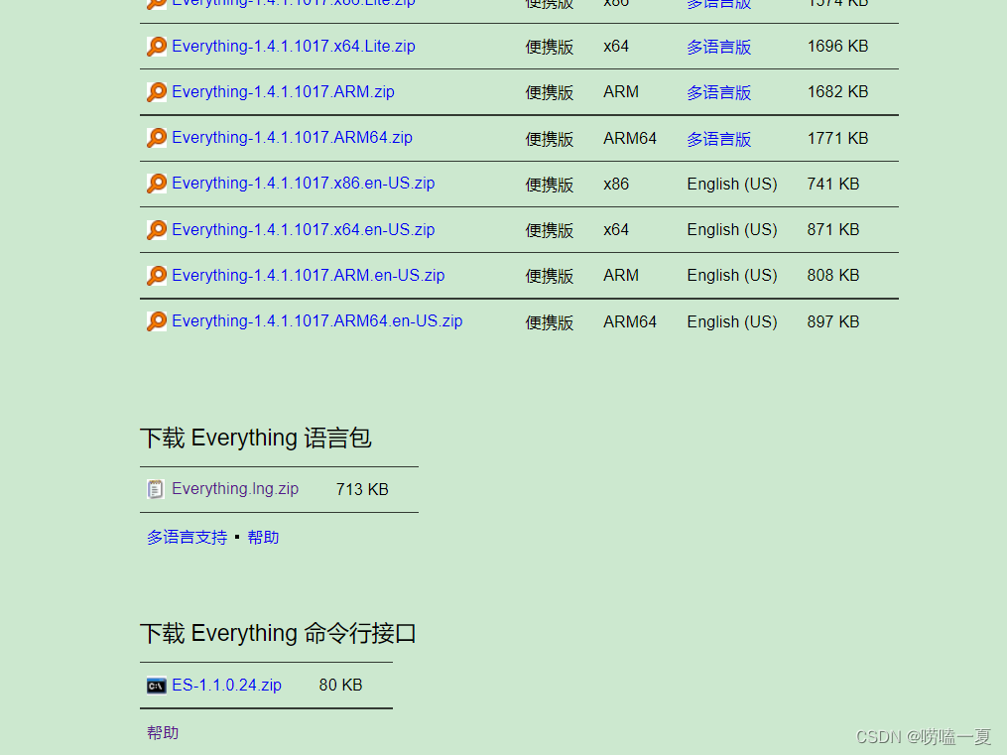Click the x64 cell in the x64.Lite row
This screenshot has height=755, width=1007.
coord(616,47)
